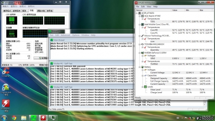The image size is (215, 121).
Task: Collapse Battery node in HWMonitor
Action: click(x=140, y=67)
